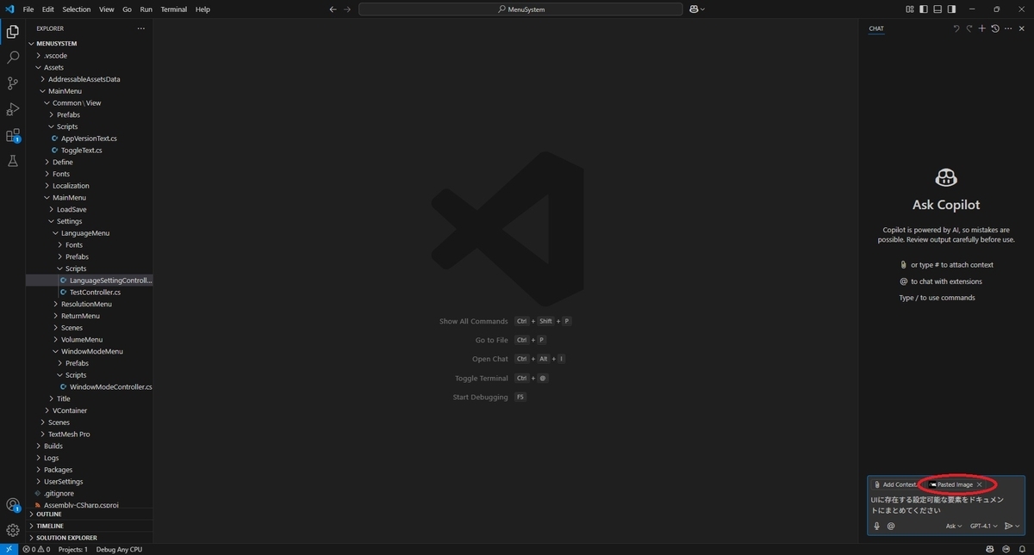Open the File menu
The width and height of the screenshot is (1034, 555).
click(28, 9)
